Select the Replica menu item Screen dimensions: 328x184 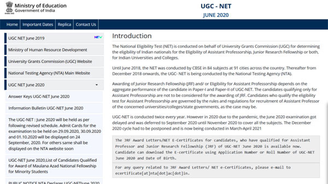point(64,24)
